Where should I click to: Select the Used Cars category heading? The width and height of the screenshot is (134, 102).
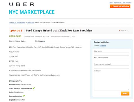click(x=15, y=36)
